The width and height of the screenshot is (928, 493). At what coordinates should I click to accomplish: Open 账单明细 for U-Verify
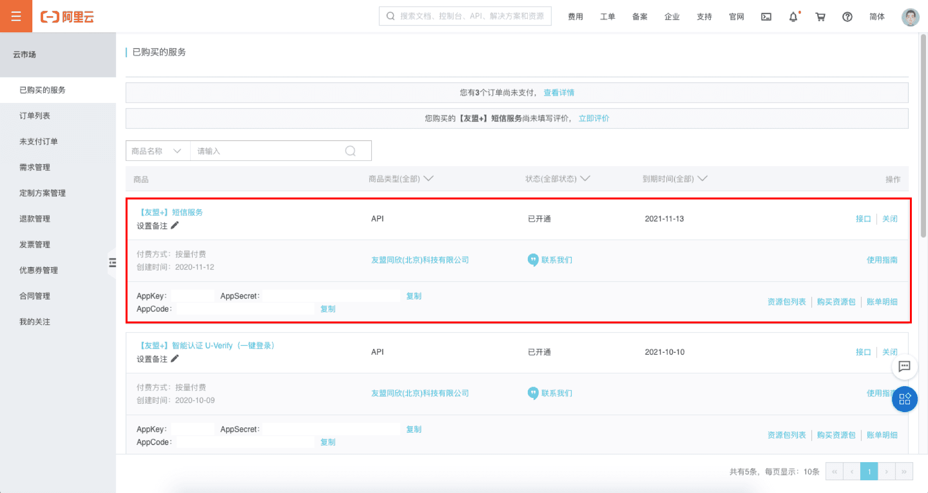882,435
